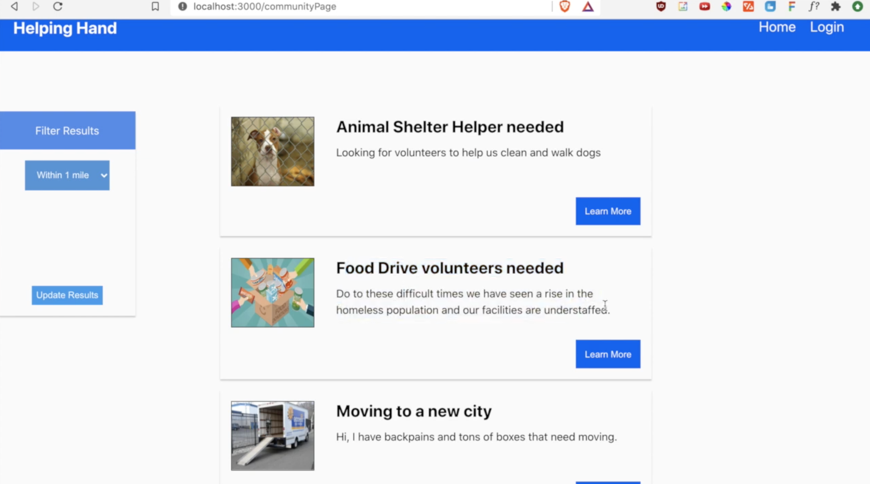Open the Login nav link

coord(826,27)
